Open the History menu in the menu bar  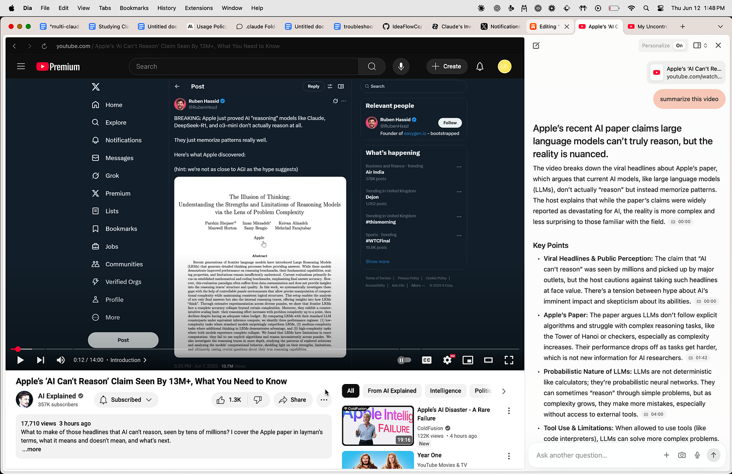166,8
